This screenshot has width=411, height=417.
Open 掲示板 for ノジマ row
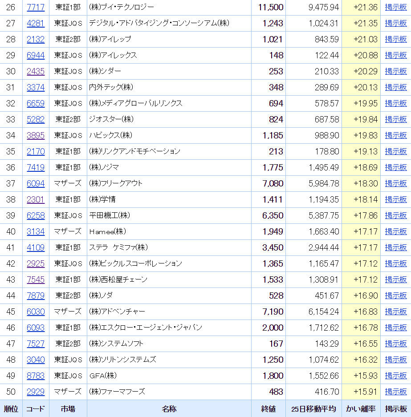click(x=396, y=167)
